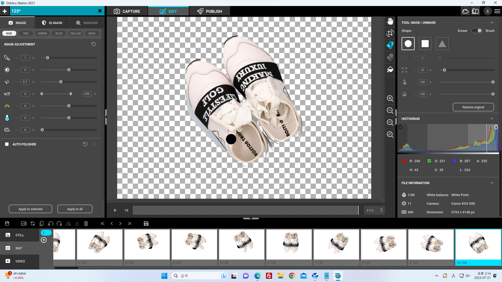
Task: Switch to the CAPTURE tab
Action: click(127, 11)
